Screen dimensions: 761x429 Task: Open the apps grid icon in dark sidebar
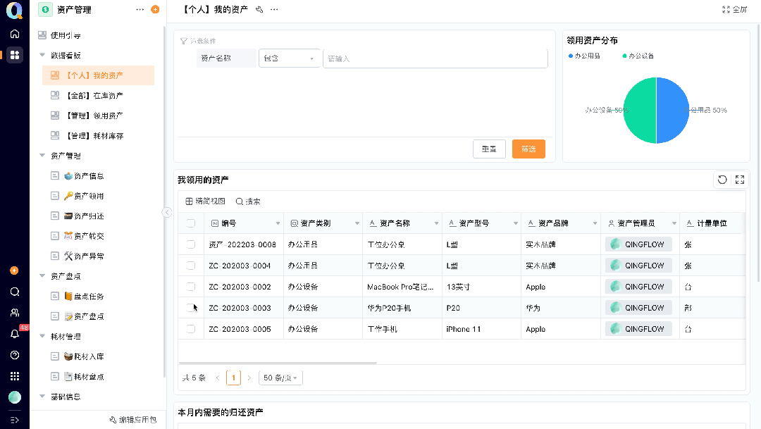[14, 55]
